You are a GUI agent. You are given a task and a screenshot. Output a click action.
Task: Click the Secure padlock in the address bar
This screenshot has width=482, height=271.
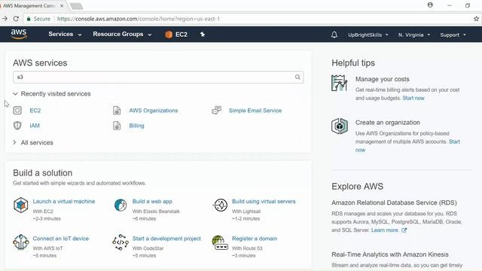point(29,19)
